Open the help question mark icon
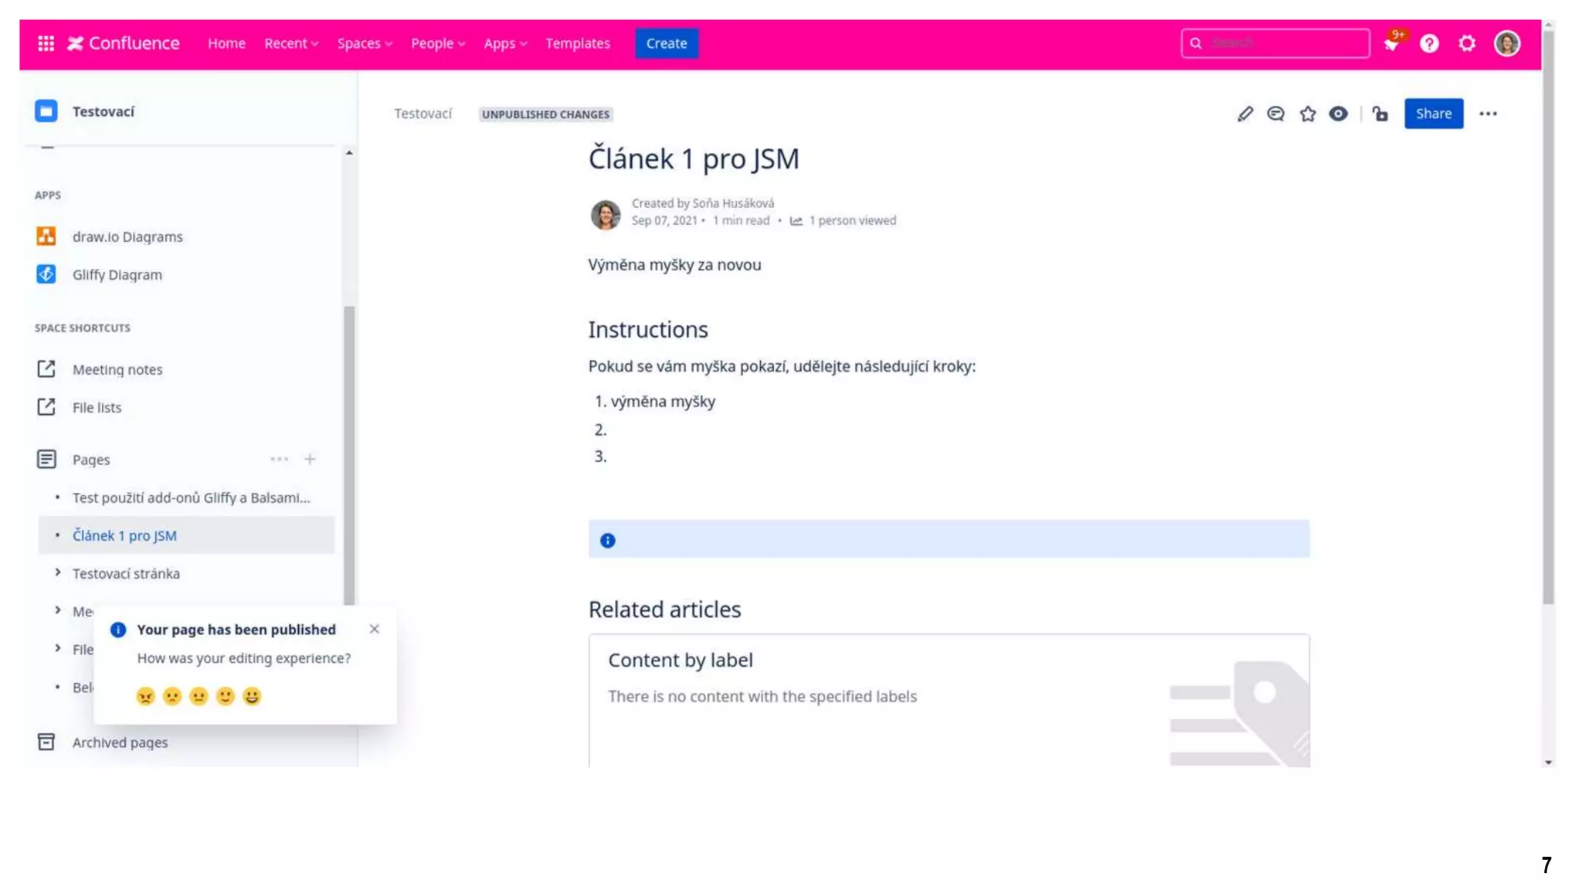1582x890 pixels. 1429,43
